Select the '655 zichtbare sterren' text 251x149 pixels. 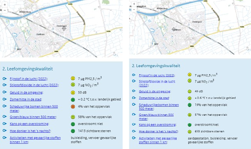tap(210, 131)
